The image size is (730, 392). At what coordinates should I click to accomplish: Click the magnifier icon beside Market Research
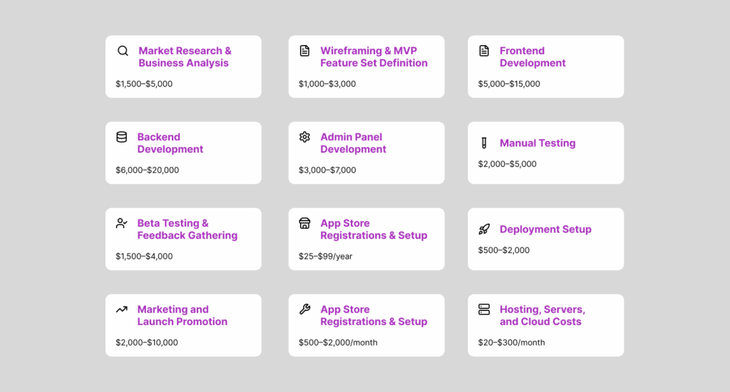point(123,51)
